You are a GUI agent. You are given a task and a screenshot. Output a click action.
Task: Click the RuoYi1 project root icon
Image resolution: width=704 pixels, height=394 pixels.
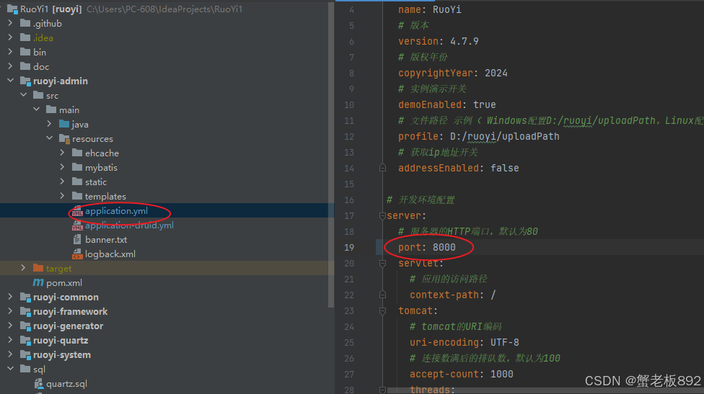(12, 9)
